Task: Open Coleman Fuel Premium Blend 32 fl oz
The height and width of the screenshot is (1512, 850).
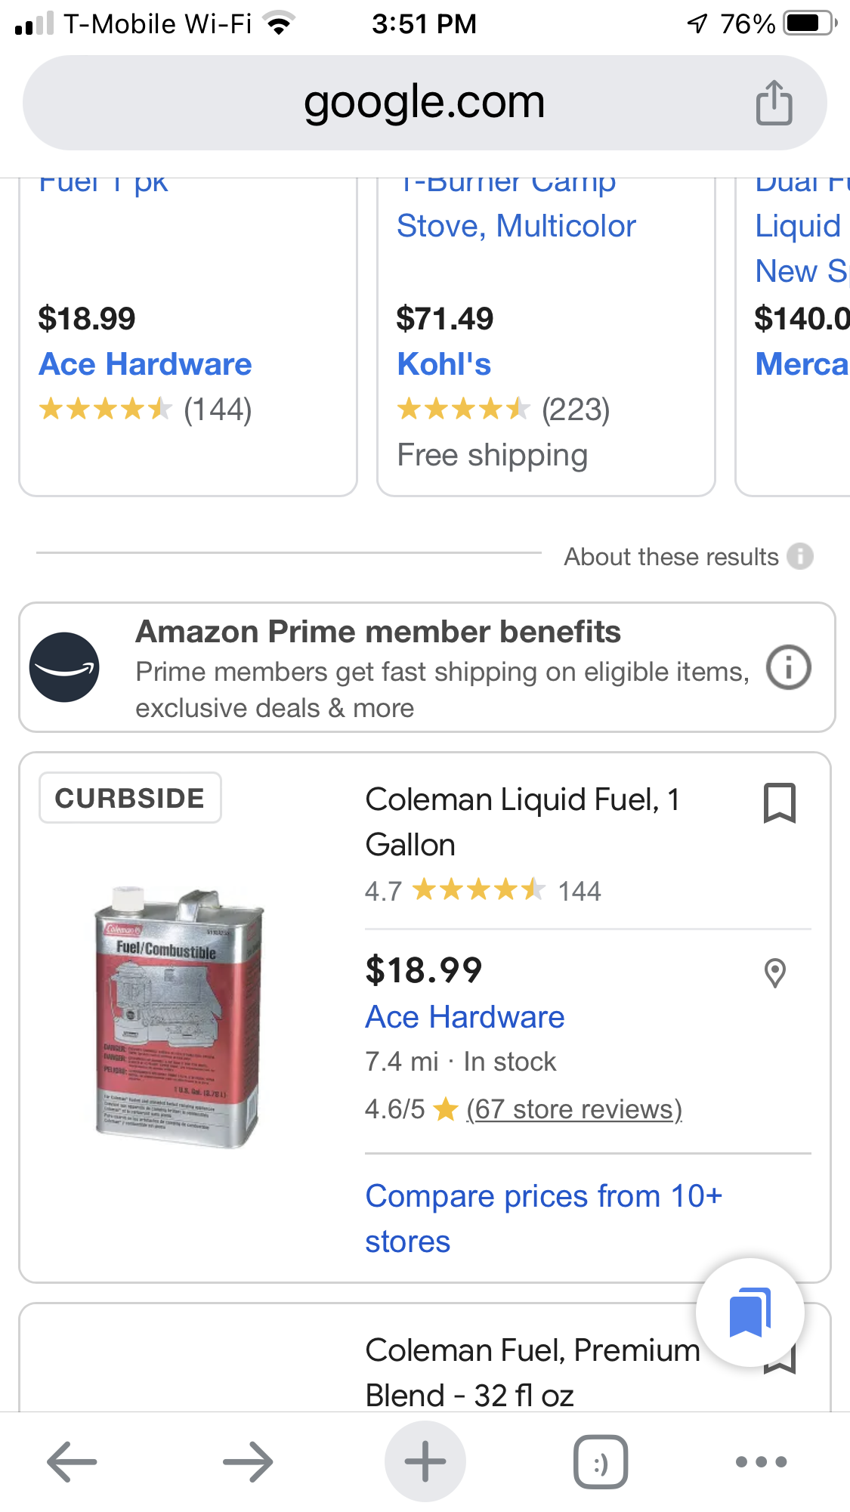Action: (x=533, y=1372)
